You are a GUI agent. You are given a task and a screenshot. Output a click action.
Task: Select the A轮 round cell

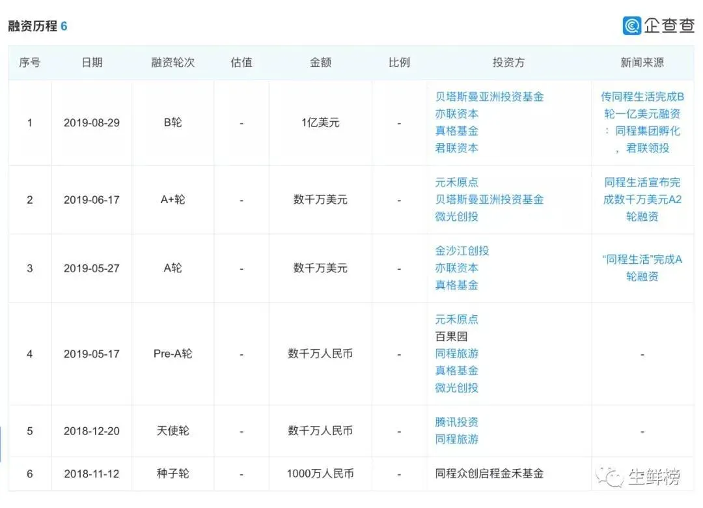tap(172, 268)
